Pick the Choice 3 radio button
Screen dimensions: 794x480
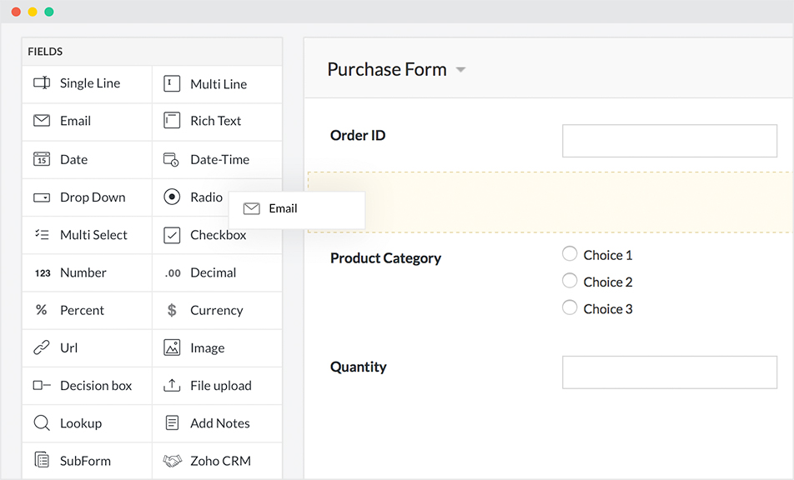point(570,307)
